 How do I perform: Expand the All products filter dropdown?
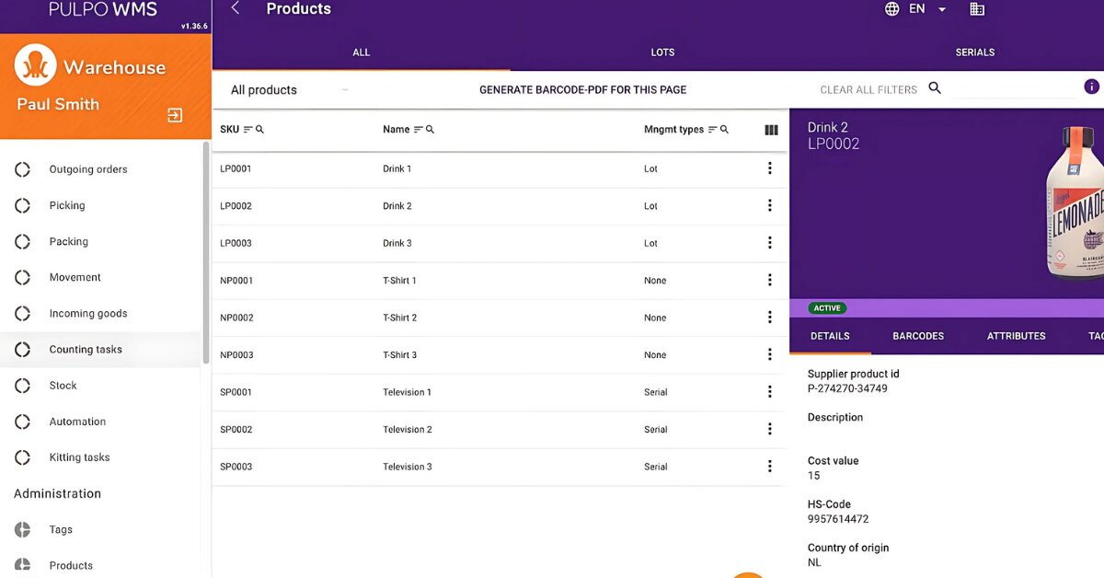pos(345,90)
